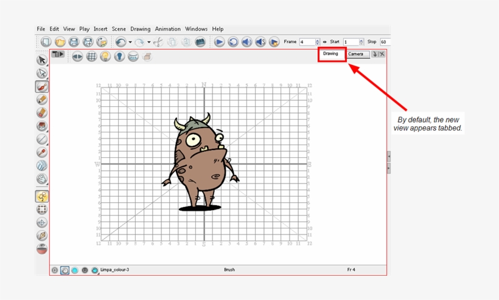Click the greyed box icon in view toolbar
Viewport: 499px width, 300px height.
point(147,56)
